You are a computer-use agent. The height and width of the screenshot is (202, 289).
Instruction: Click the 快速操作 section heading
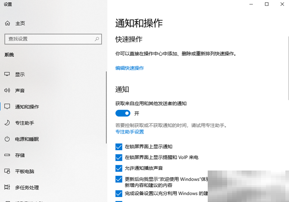pyautogui.click(x=129, y=39)
